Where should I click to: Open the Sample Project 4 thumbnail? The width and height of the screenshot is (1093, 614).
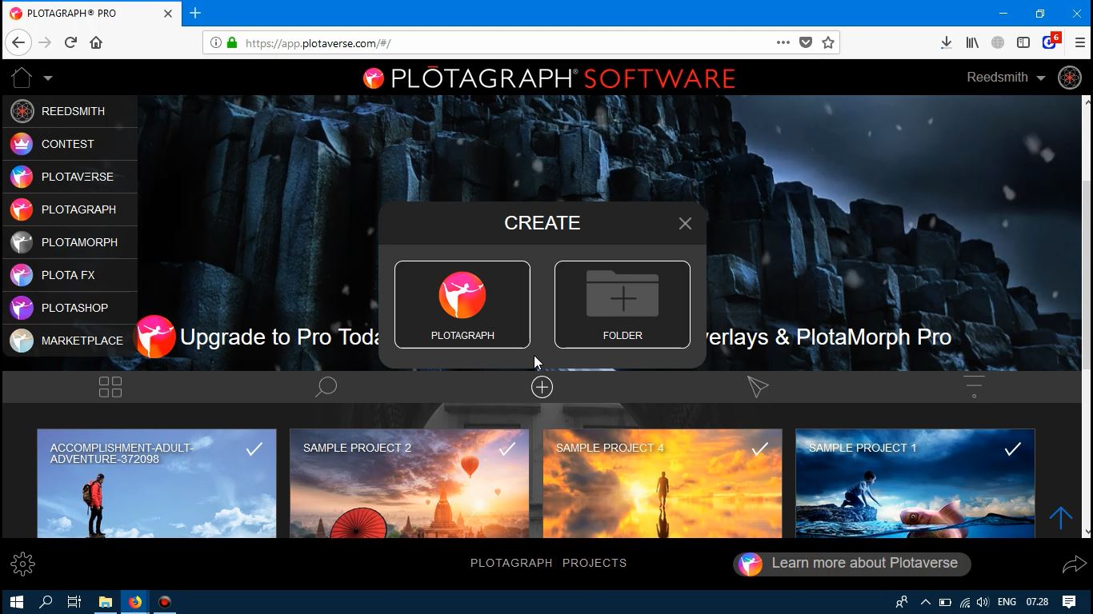663,484
